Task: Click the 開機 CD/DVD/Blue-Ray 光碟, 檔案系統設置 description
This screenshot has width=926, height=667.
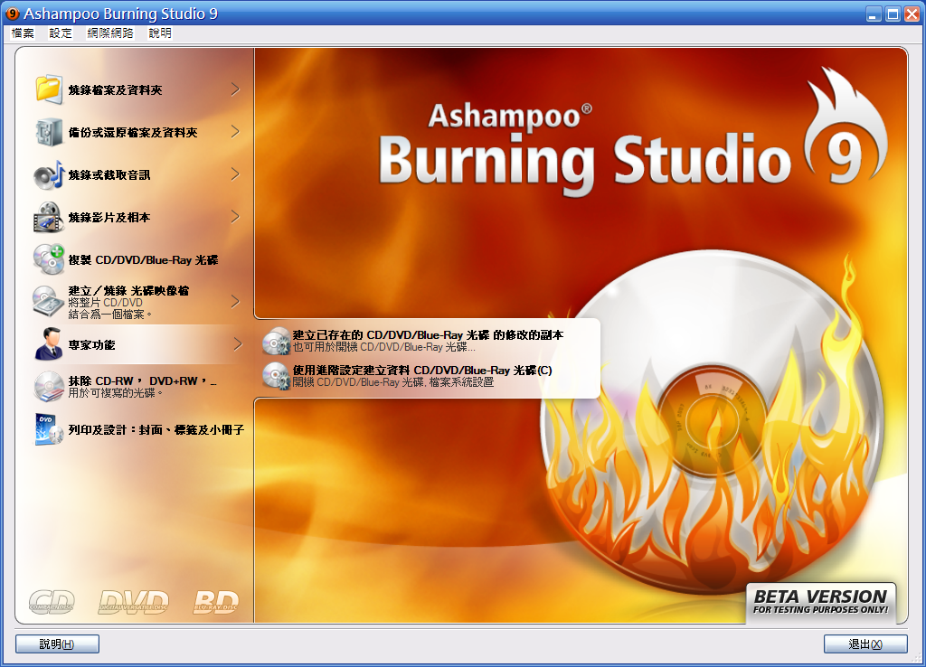Action: [x=393, y=382]
